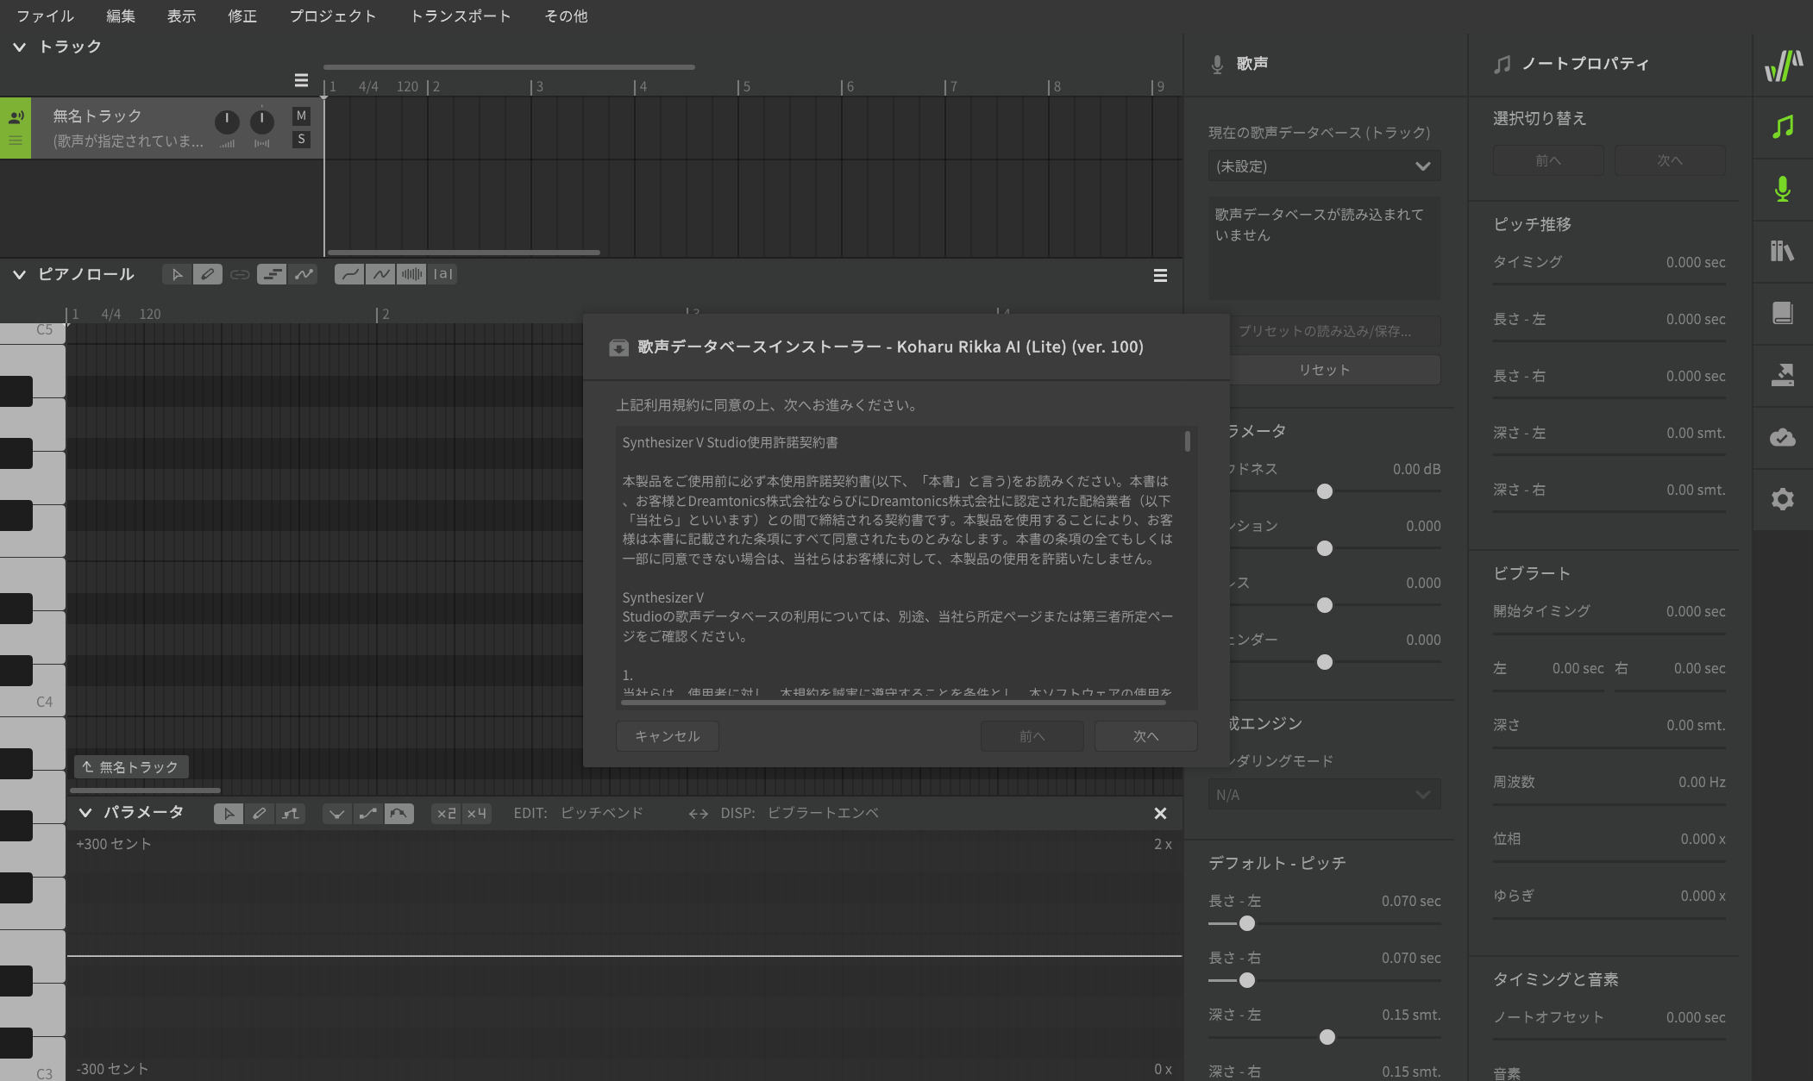The image size is (1813, 1081).
Task: Select step line tool in parameter panel
Action: coord(291,814)
